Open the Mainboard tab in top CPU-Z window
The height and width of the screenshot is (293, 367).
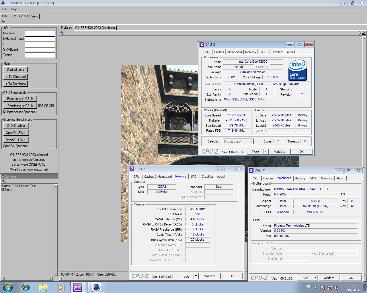[235, 52]
